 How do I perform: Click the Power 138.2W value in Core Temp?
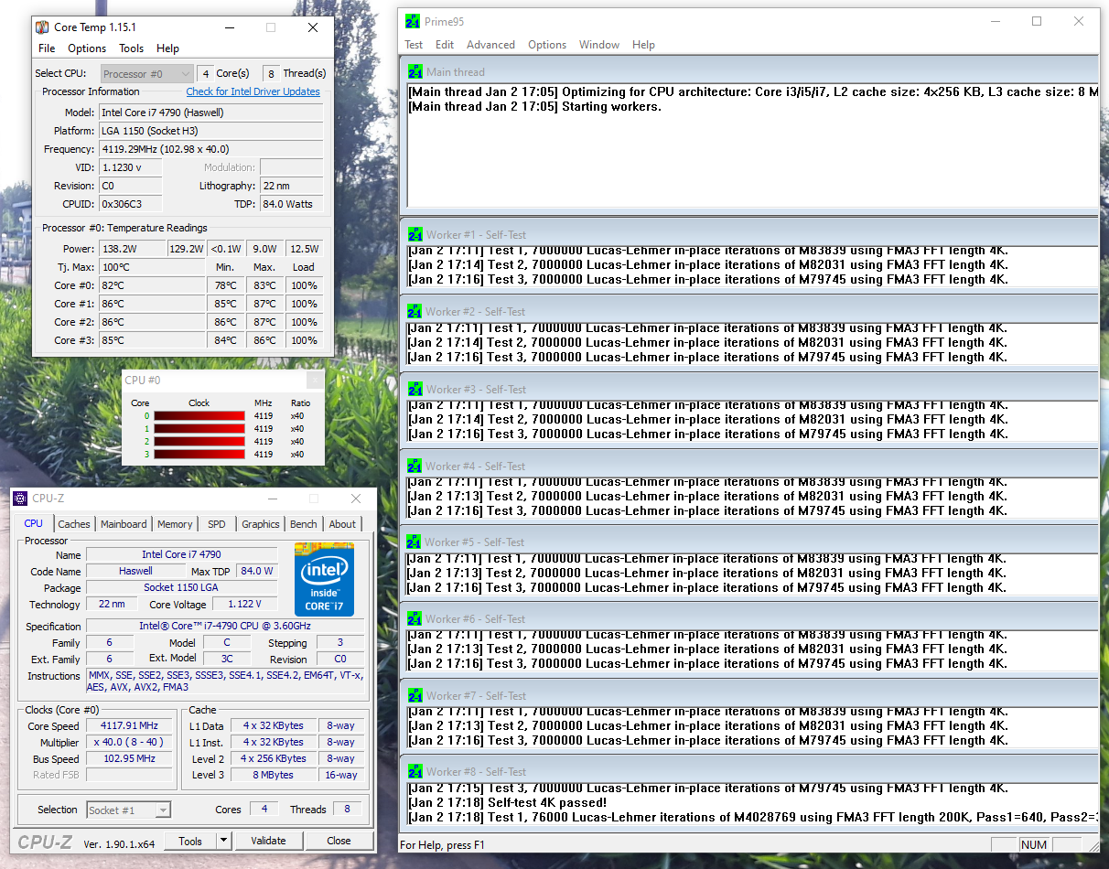tap(131, 249)
